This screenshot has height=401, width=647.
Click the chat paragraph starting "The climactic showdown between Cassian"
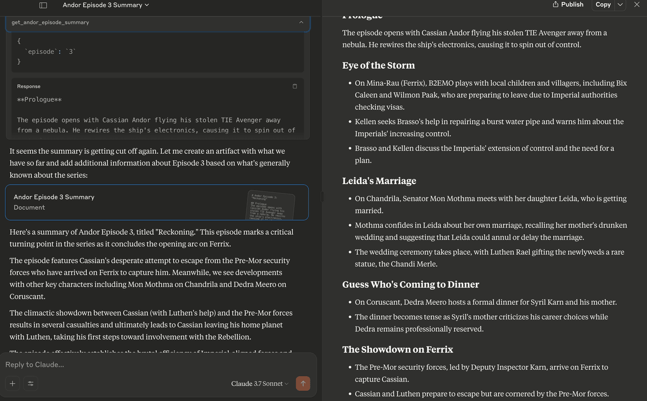[x=151, y=325]
